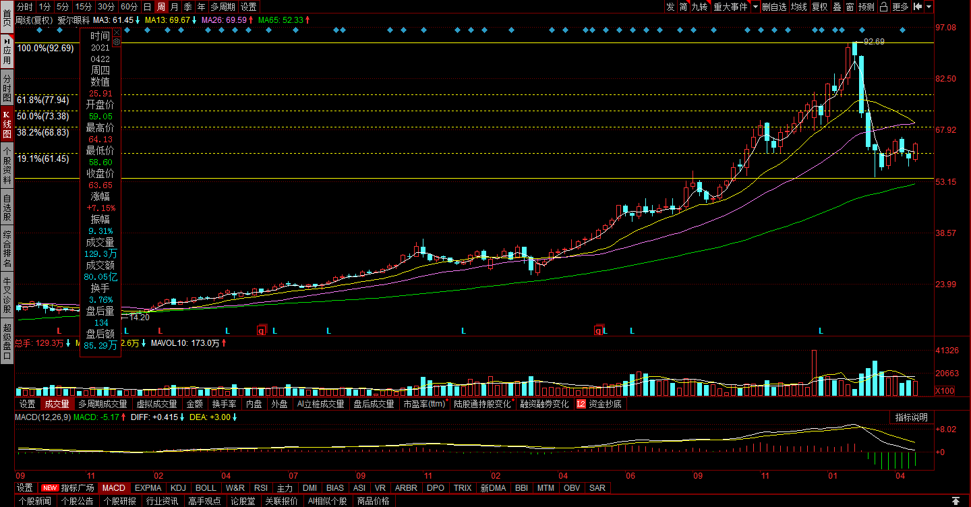Image resolution: width=971 pixels, height=507 pixels.
Task: Open 论股堂 forum tab
Action: coord(243,501)
